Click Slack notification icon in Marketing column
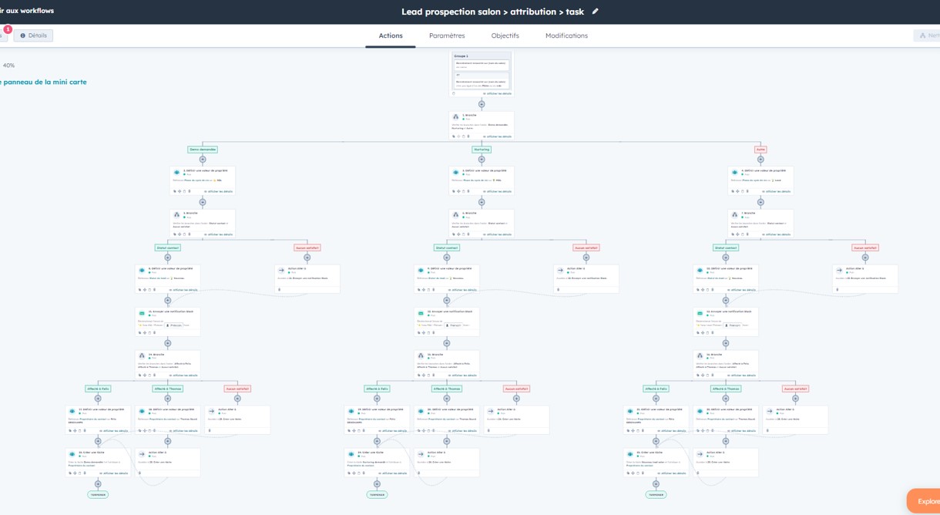The image size is (940, 515). point(421,314)
